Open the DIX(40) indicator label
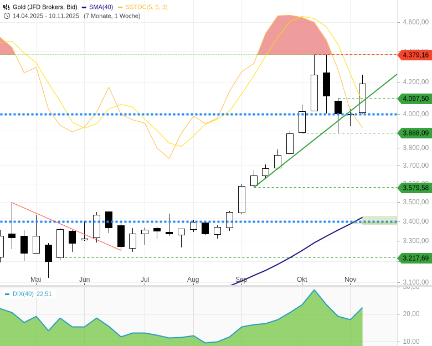Image resolution: width=432 pixels, height=346 pixels. point(23,294)
